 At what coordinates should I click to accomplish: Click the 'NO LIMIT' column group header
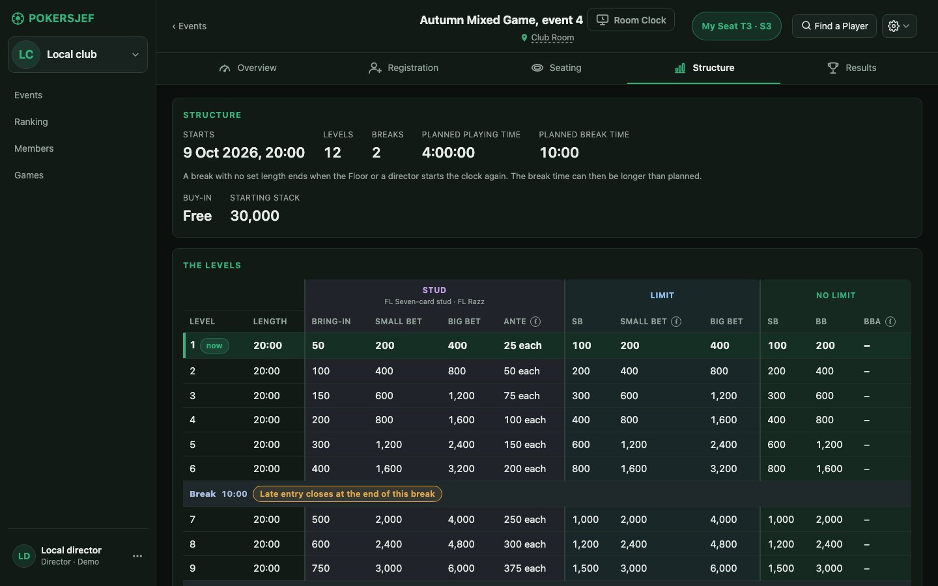[x=836, y=296]
